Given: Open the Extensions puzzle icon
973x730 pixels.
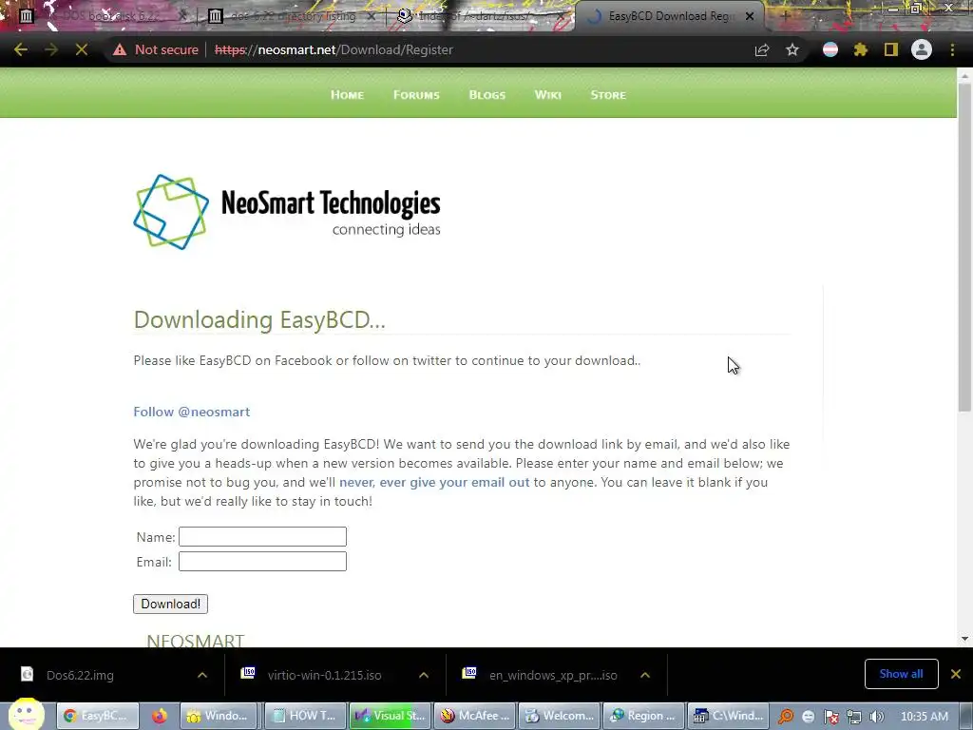Looking at the screenshot, I should point(861,49).
